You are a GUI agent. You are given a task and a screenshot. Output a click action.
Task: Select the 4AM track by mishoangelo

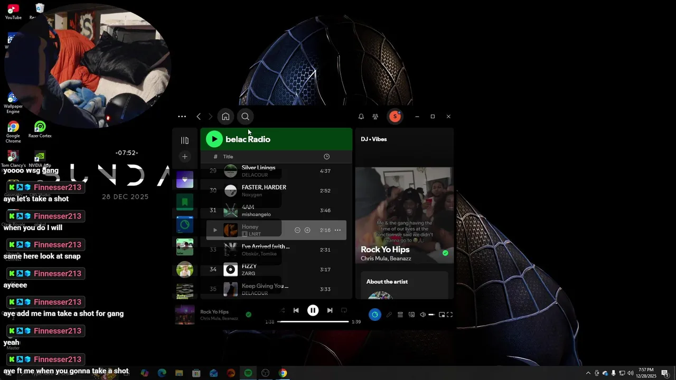276,211
